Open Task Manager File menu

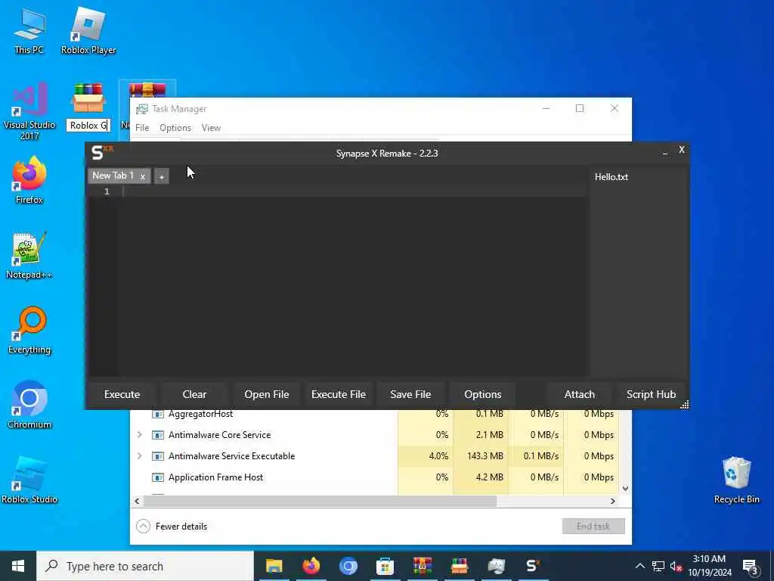tap(142, 127)
